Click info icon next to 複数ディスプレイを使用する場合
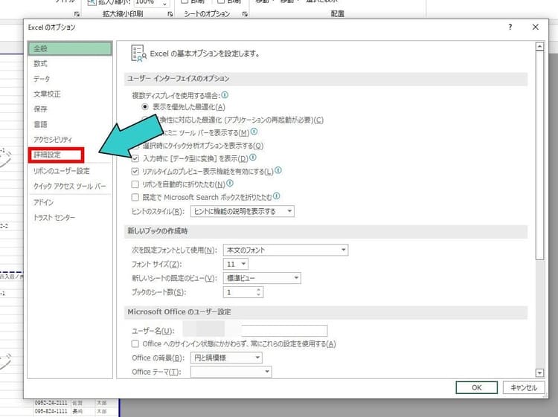The image size is (558, 417). [x=225, y=95]
